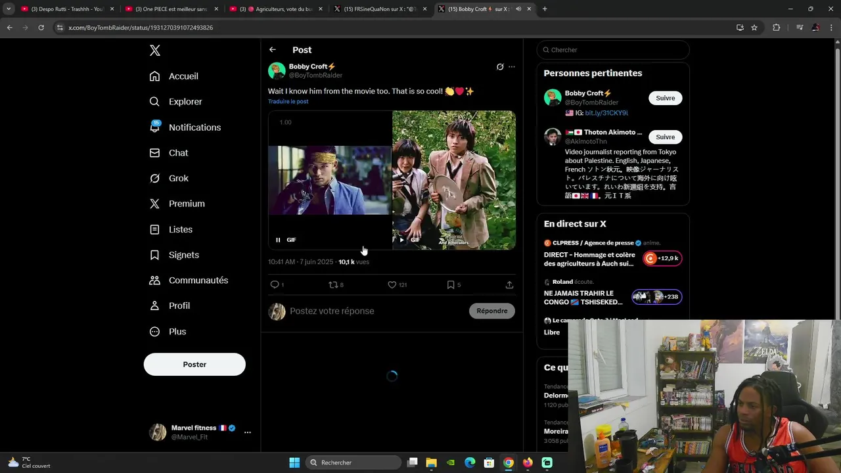The image size is (841, 473).
Task: Open Signets bookmarks page
Action: point(174,255)
